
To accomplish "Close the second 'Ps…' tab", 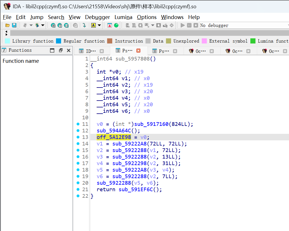I will [x=175, y=51].
